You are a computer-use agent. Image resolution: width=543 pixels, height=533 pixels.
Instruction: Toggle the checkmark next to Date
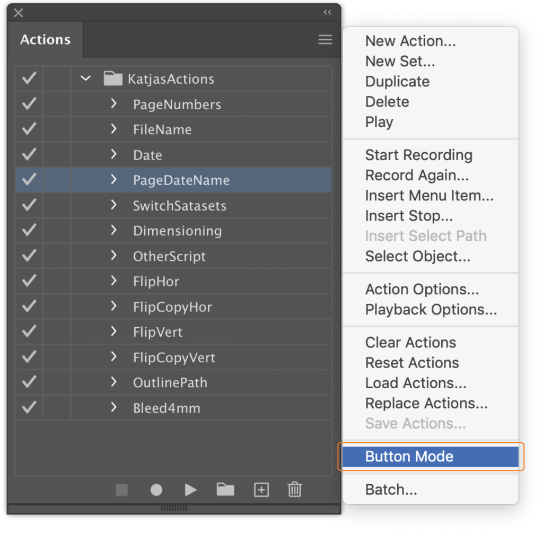click(x=28, y=154)
